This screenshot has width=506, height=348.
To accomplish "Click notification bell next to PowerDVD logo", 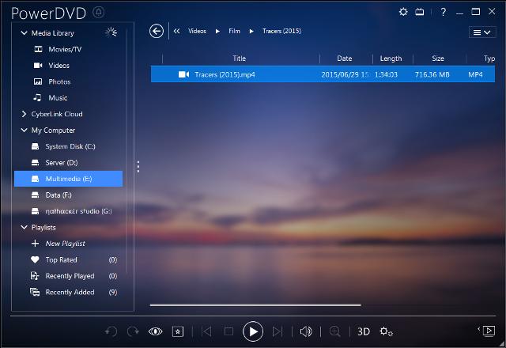I will coord(99,13).
